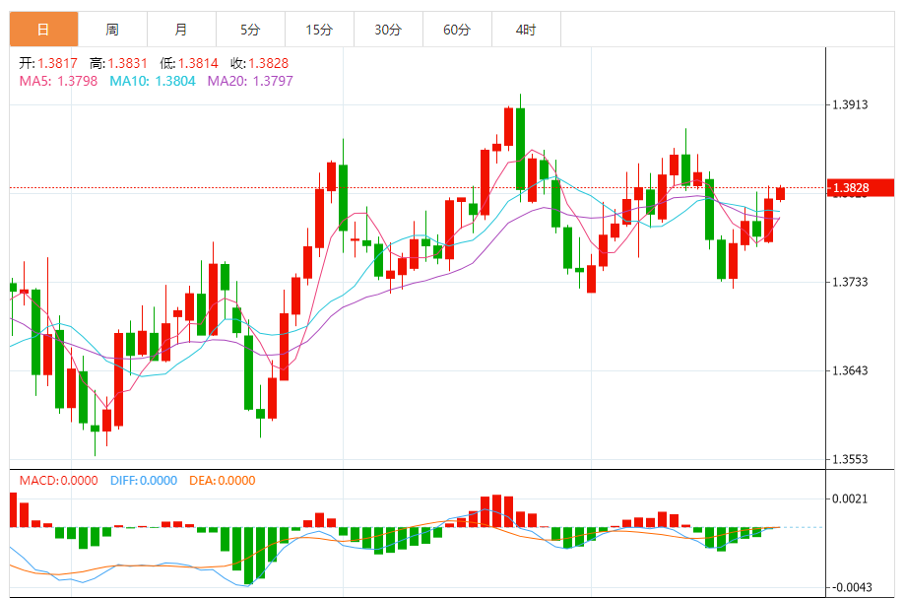Click the 1.3643 price axis label

coord(850,370)
